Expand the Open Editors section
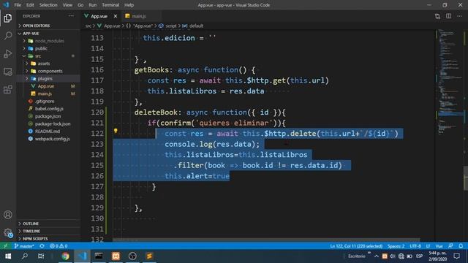Viewport: 468px width, 263px height. click(x=48, y=26)
